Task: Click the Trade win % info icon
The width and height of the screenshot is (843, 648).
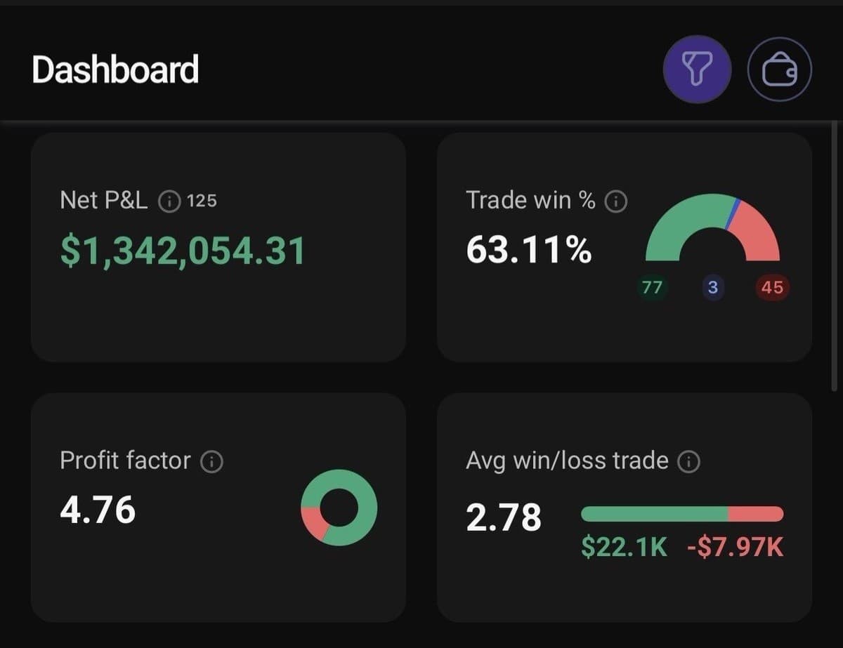Action: 616,201
